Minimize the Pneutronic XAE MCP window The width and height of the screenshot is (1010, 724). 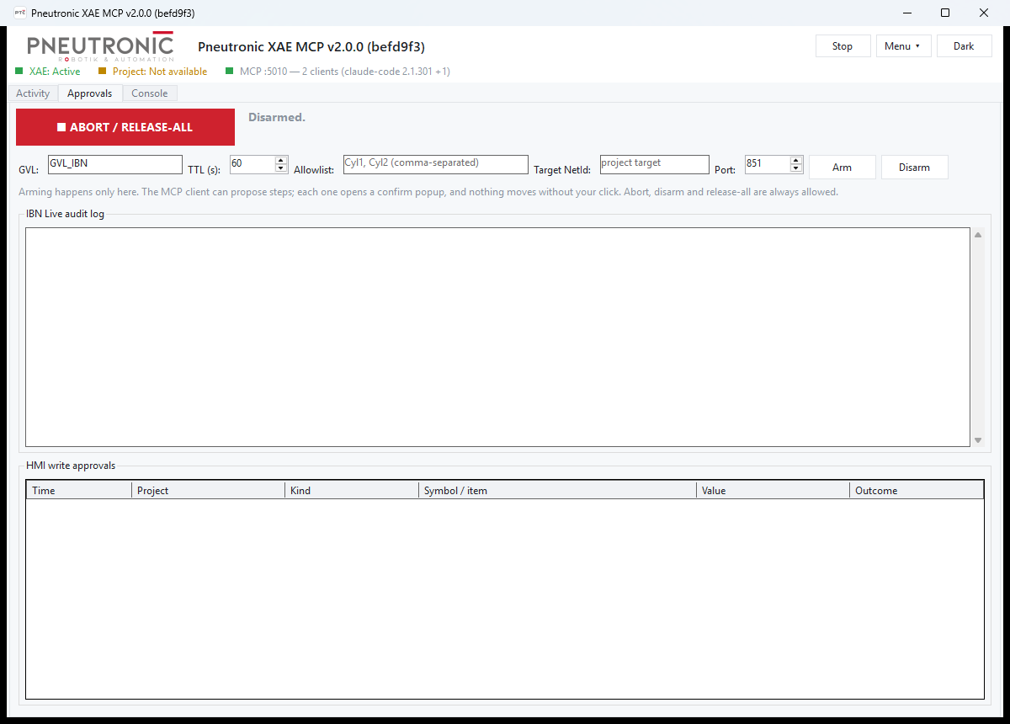907,13
